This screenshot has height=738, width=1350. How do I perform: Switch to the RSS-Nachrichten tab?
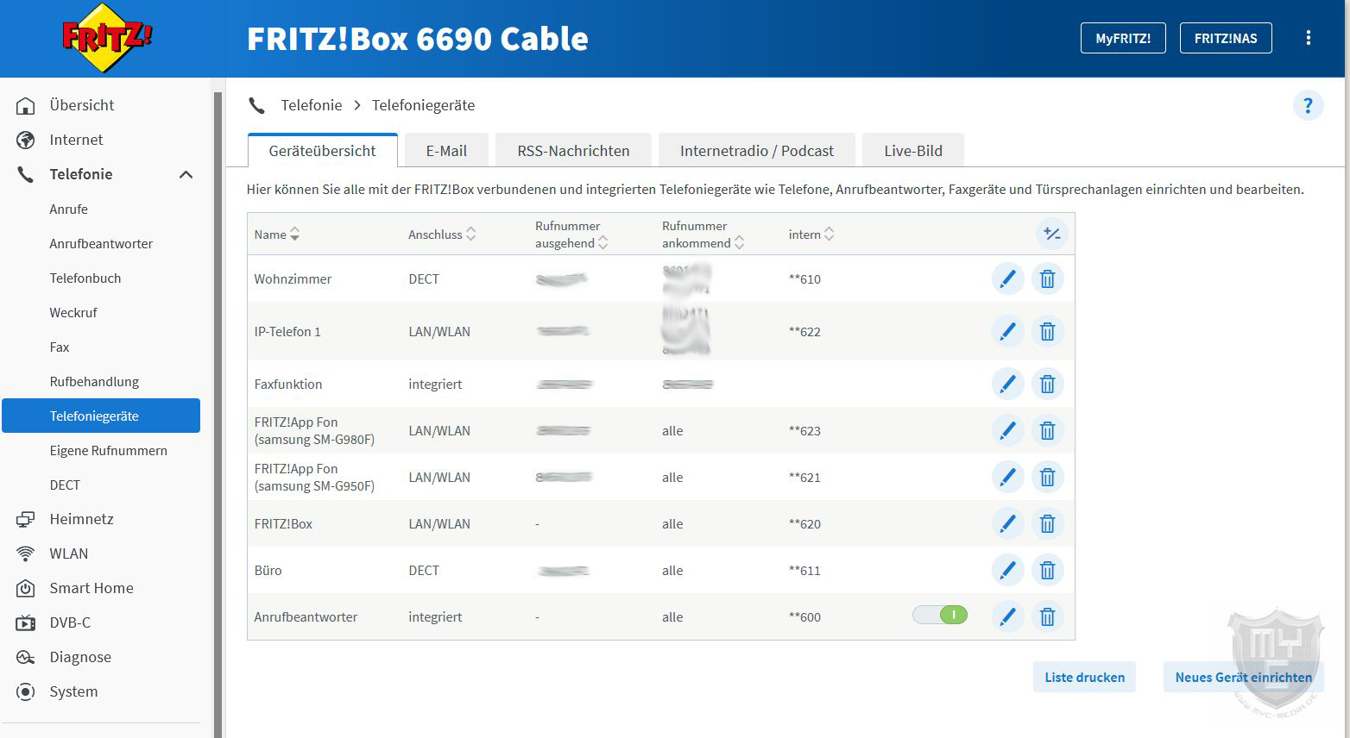click(x=573, y=150)
